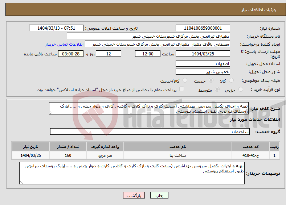Click the گروه خدمت field ساختمان
286x205 pixels.
(150, 131)
